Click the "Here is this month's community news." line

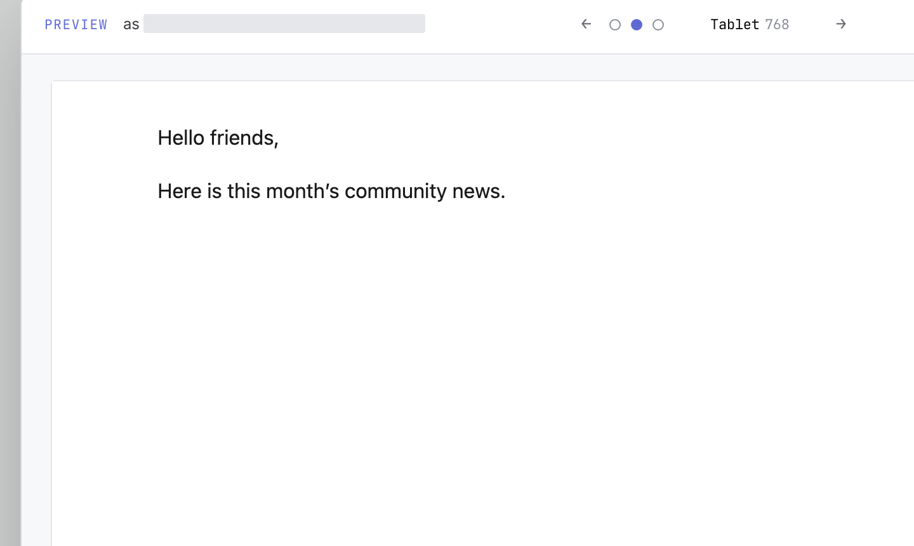pyautogui.click(x=331, y=190)
